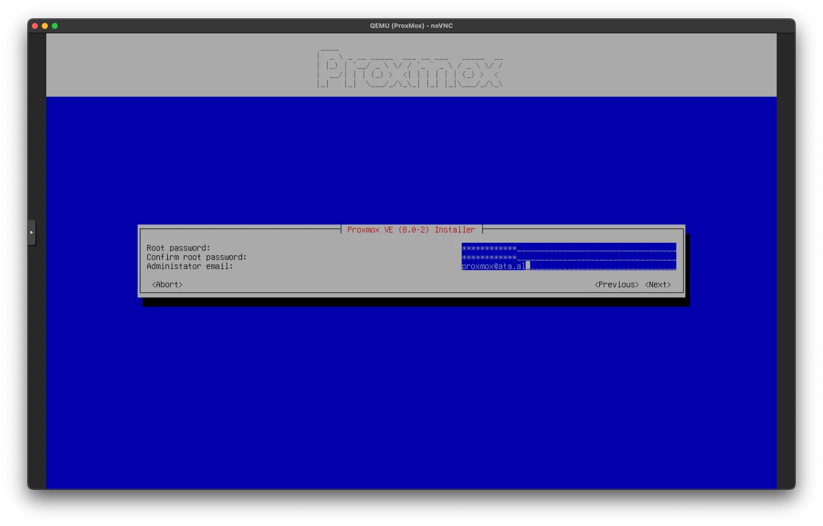Go back with the Previous button
The width and height of the screenshot is (823, 526).
point(616,284)
